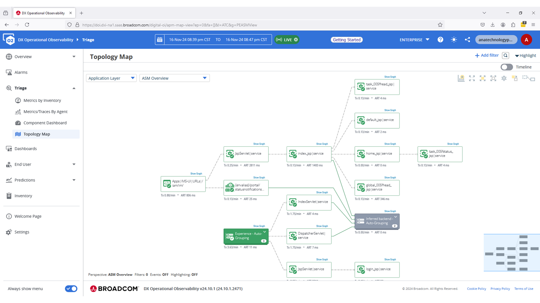Click the share icon in header

click(467, 40)
